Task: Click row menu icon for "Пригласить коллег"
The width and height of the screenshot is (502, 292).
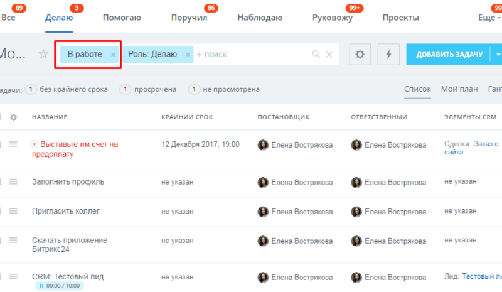Action: (14, 211)
